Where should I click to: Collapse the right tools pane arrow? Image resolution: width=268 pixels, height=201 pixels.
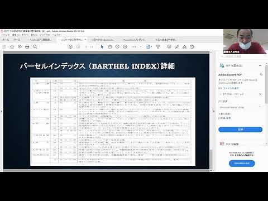pyautogui.click(x=213, y=111)
